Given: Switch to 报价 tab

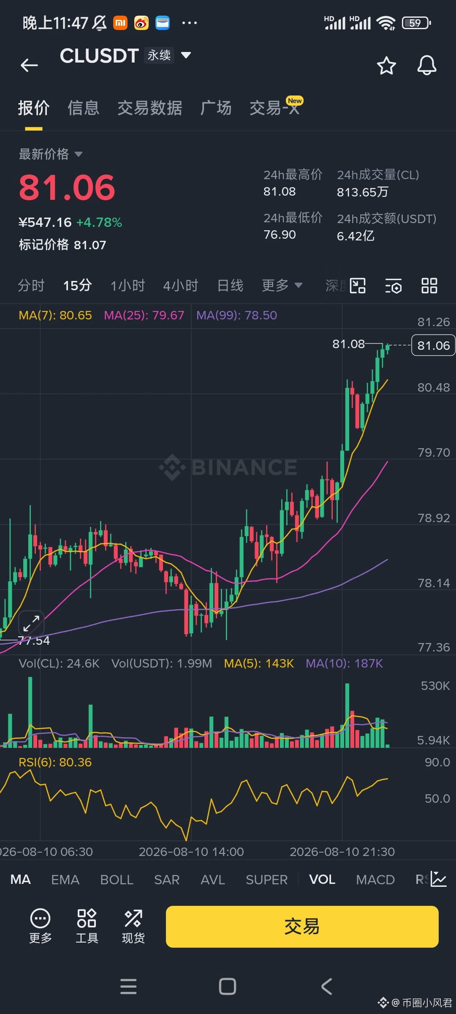Looking at the screenshot, I should coord(34,108).
